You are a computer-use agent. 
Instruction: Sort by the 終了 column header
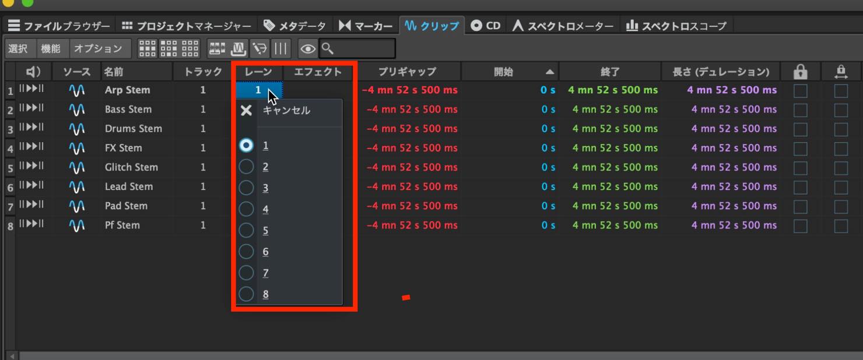tap(609, 72)
